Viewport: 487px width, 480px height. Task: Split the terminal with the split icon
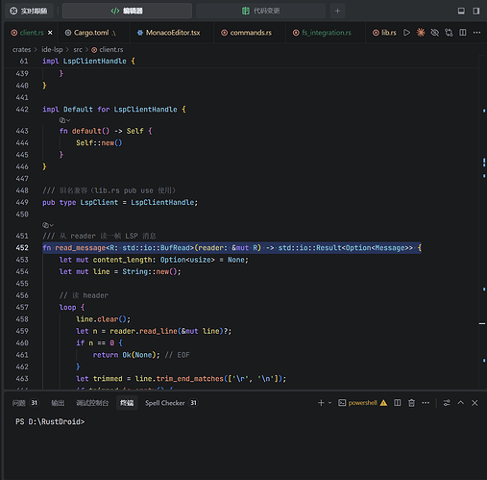(x=397, y=403)
